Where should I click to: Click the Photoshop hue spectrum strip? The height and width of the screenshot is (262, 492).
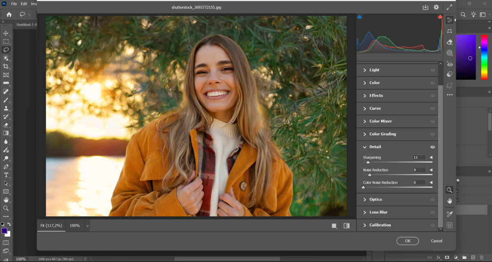pyautogui.click(x=484, y=57)
